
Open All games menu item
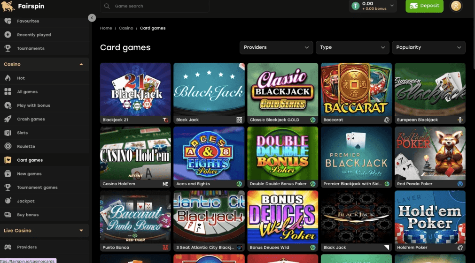(x=27, y=91)
